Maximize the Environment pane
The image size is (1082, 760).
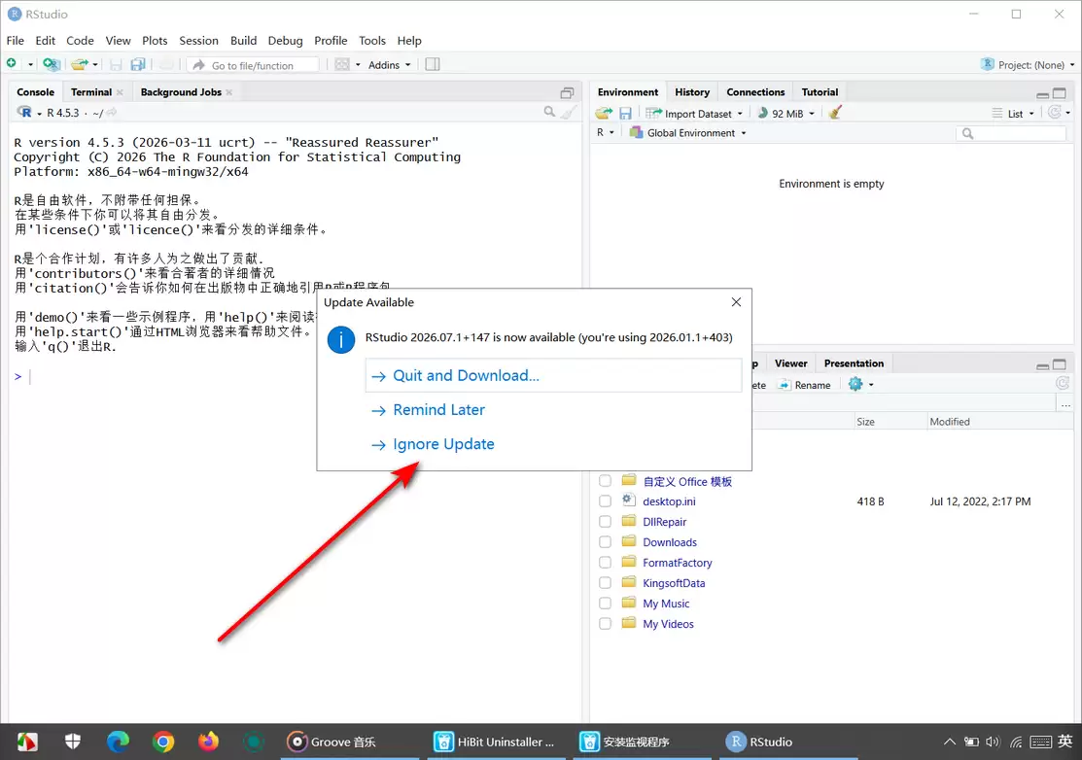click(1060, 93)
